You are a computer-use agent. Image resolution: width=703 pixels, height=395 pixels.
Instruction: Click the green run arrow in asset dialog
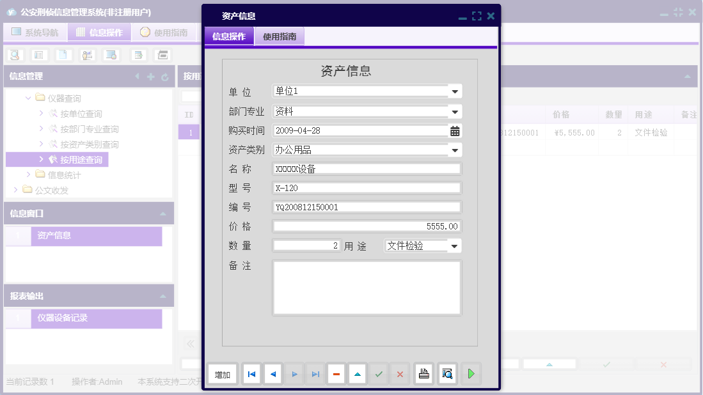471,374
